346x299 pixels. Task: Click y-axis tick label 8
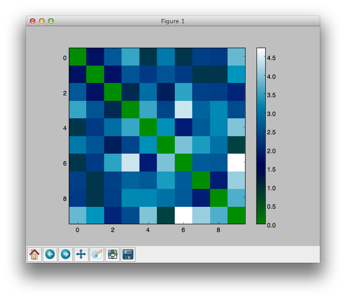click(65, 199)
